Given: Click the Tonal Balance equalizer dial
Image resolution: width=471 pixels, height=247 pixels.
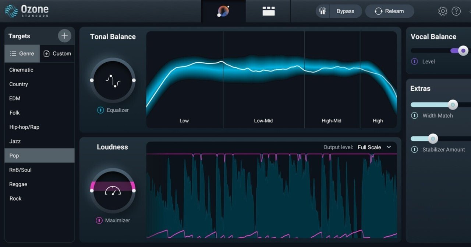Looking at the screenshot, I should (x=113, y=80).
